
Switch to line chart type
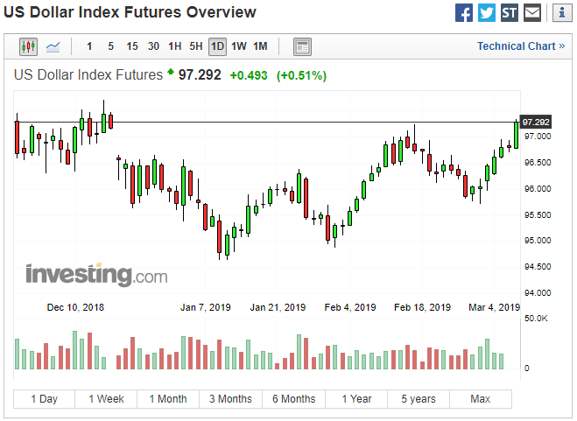coord(53,46)
